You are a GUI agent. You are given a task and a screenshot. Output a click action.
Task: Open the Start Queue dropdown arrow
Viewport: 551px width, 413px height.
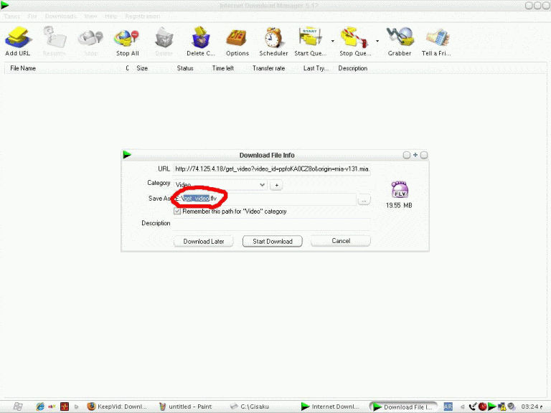click(333, 41)
